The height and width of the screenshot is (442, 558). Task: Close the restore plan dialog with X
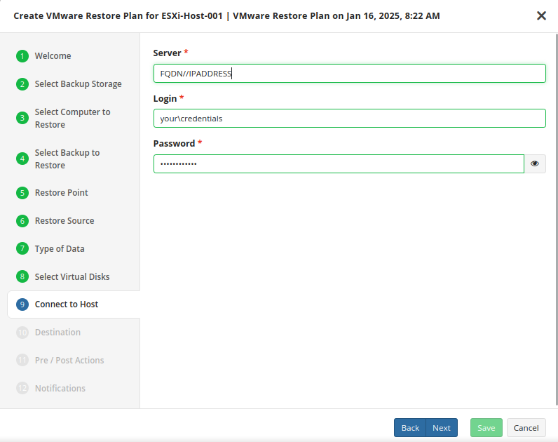click(541, 15)
